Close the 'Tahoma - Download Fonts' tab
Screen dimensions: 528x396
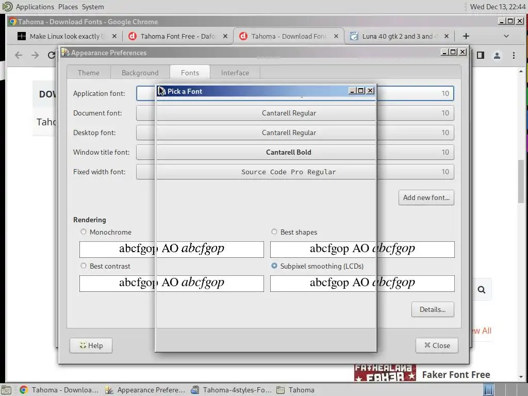coord(336,36)
